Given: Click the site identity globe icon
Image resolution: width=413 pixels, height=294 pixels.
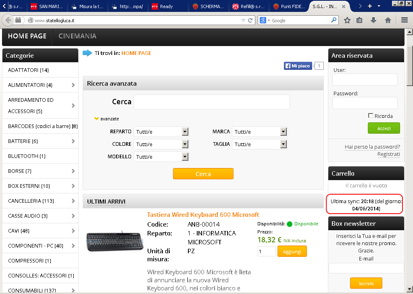Looking at the screenshot, I should pyautogui.click(x=31, y=20).
